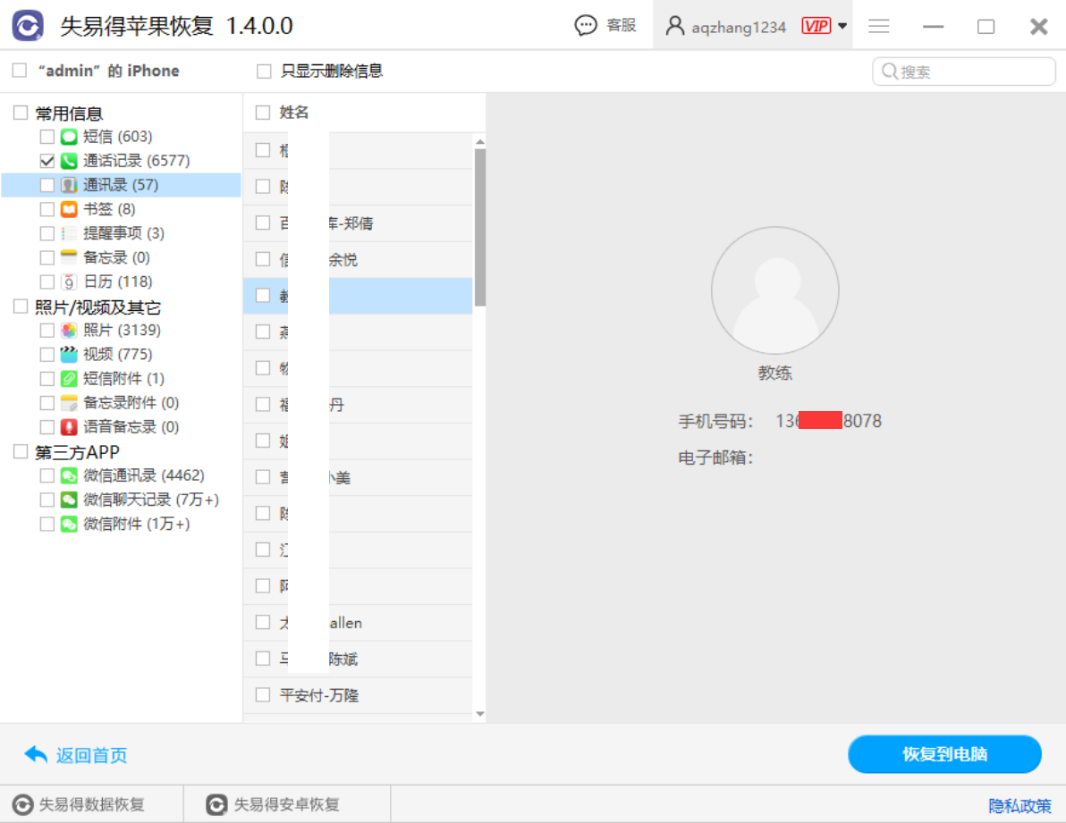Select the 平安付-万隆 contact row
The height and width of the screenshot is (823, 1066).
[358, 694]
